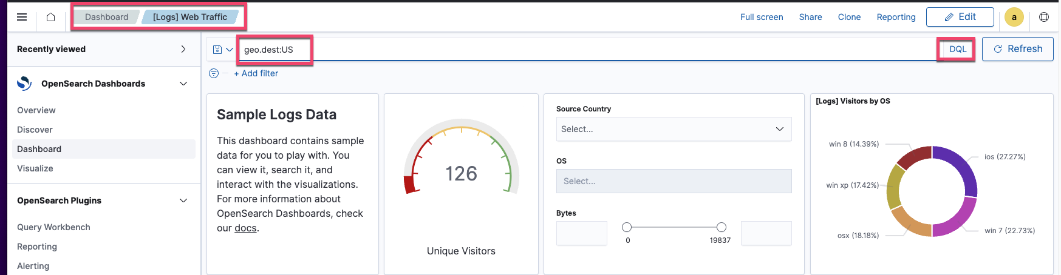Click the left Bytes slider handle
The image size is (1061, 275).
pos(627,227)
